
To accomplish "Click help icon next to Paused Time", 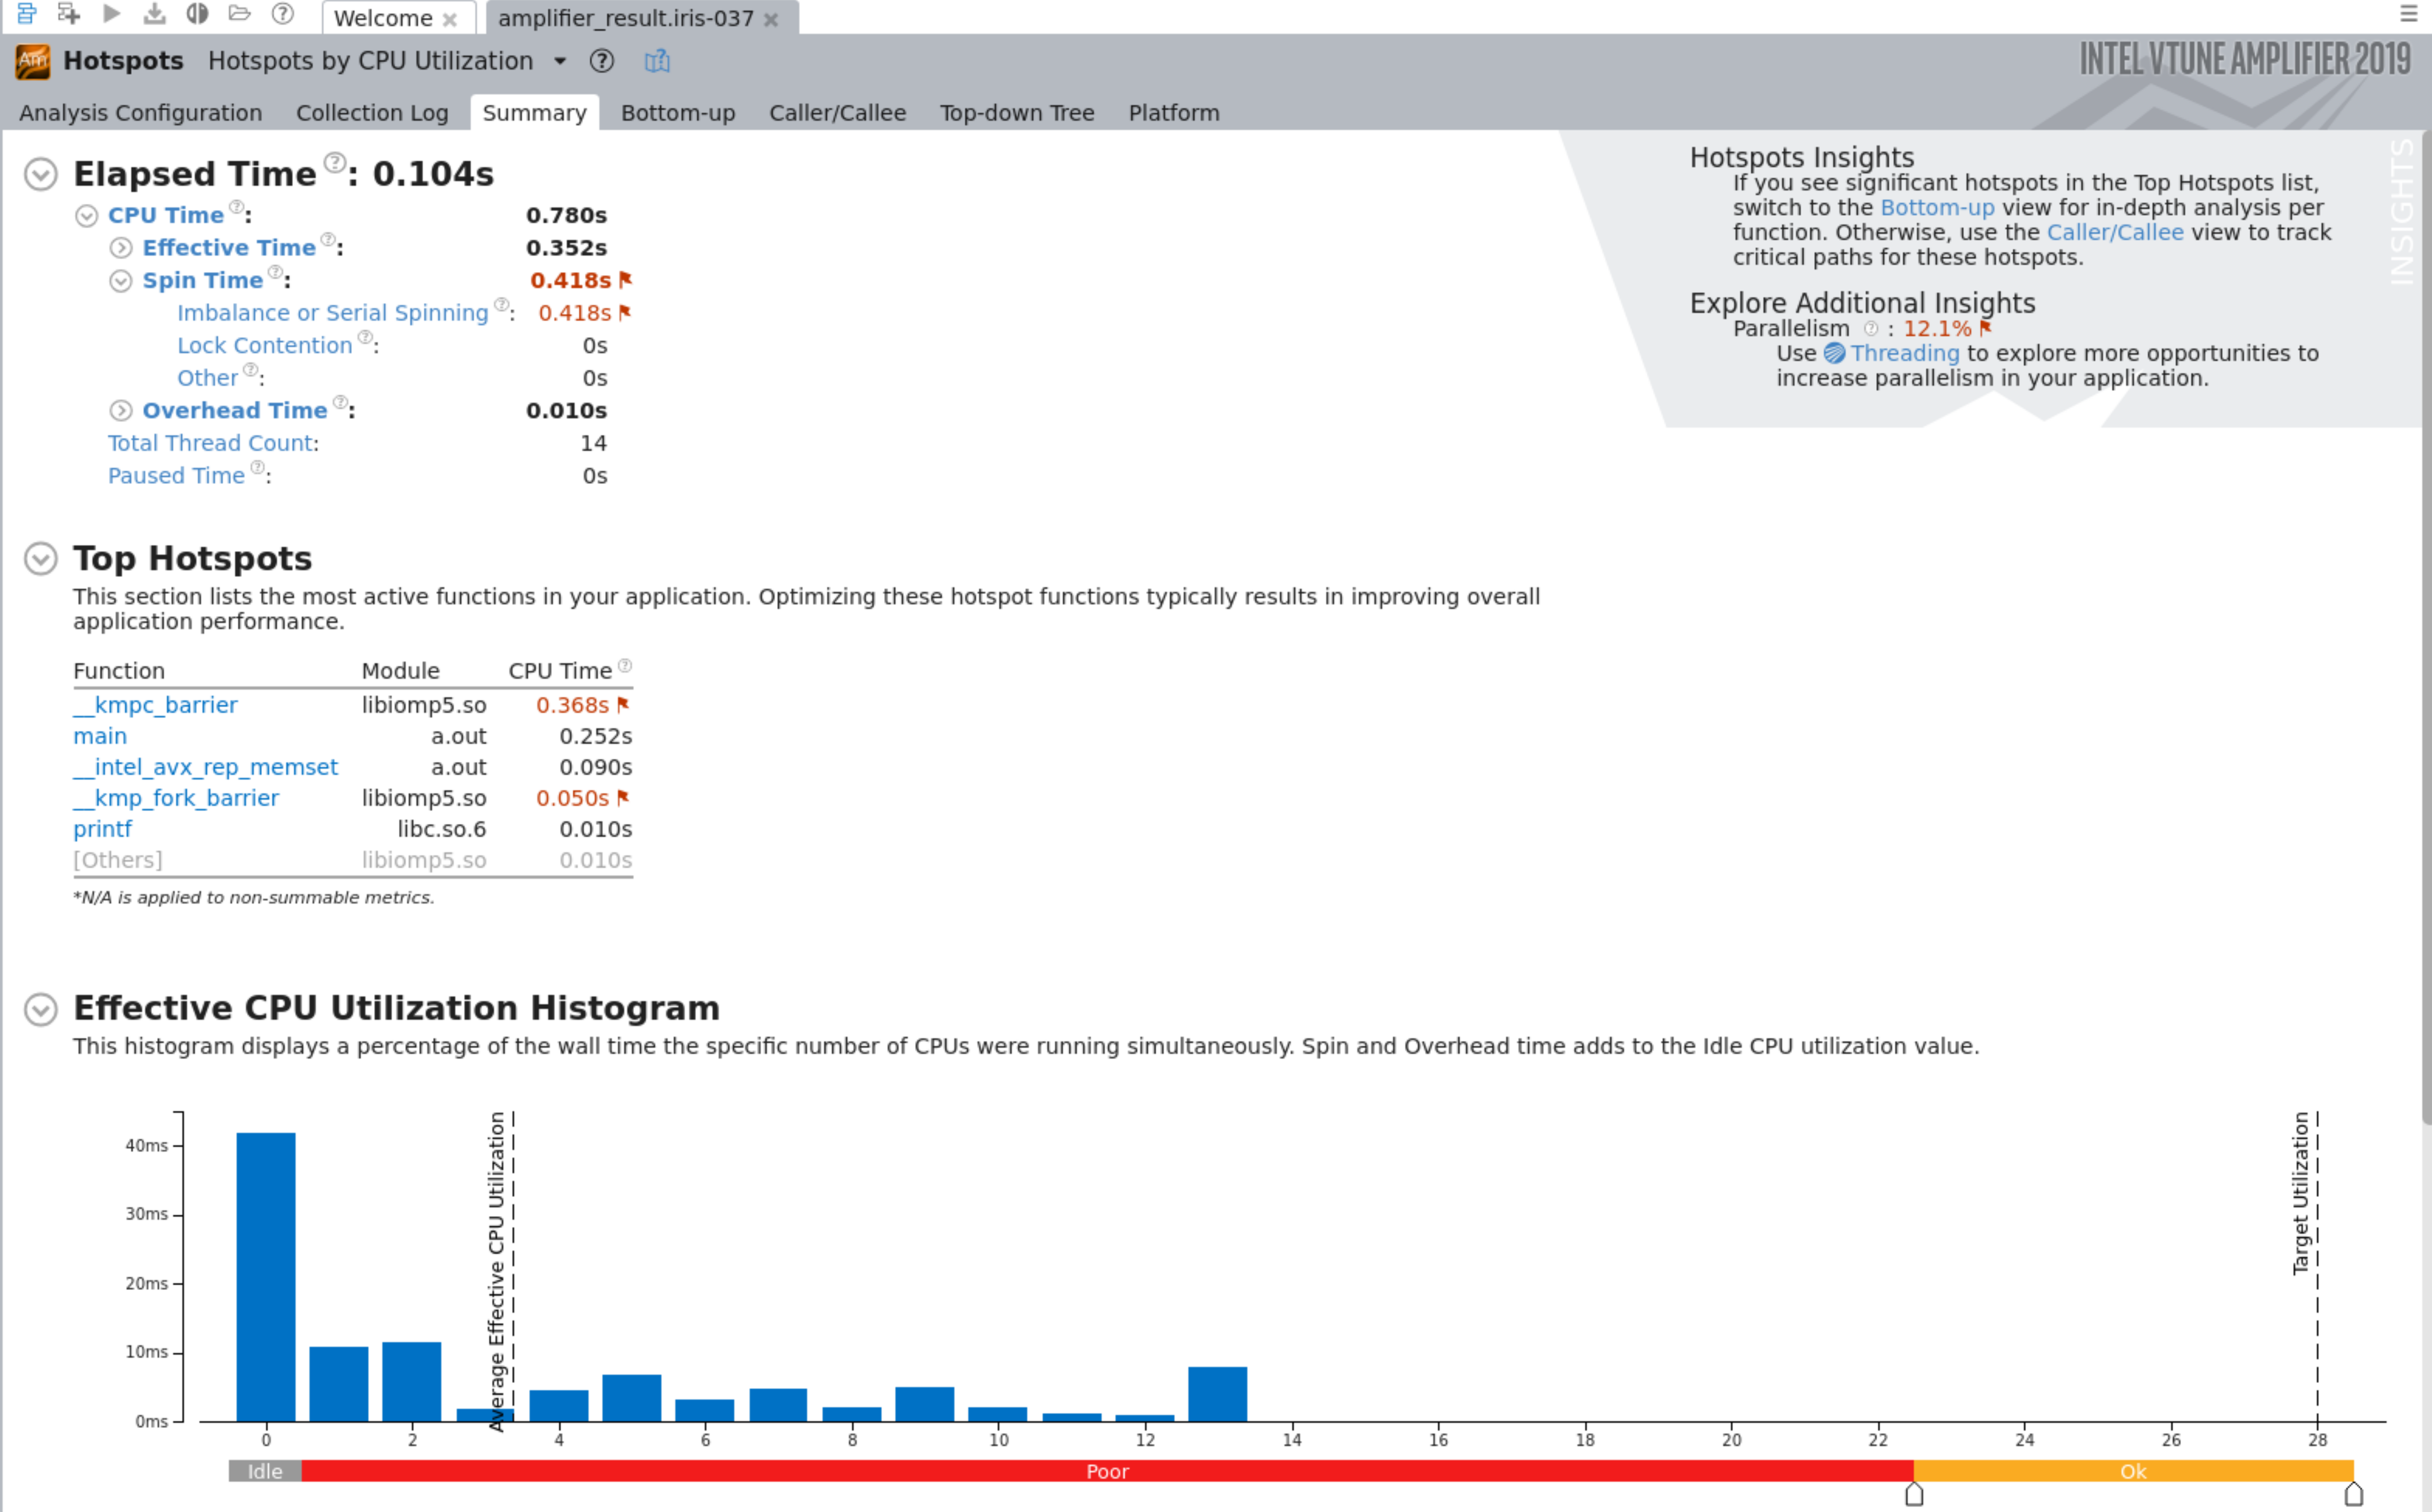I will [257, 467].
